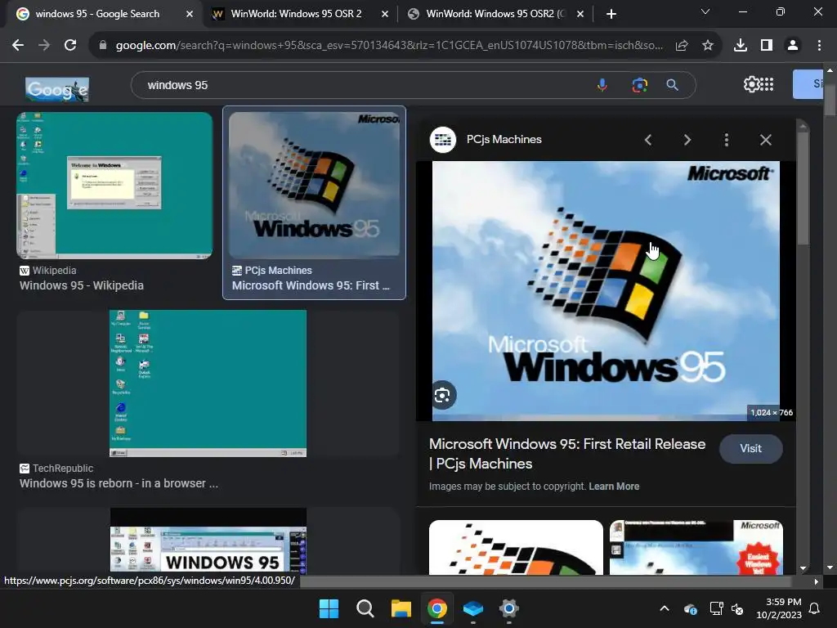Screen dimensions: 837x628
Task: Reload the current Google page
Action: (x=70, y=46)
